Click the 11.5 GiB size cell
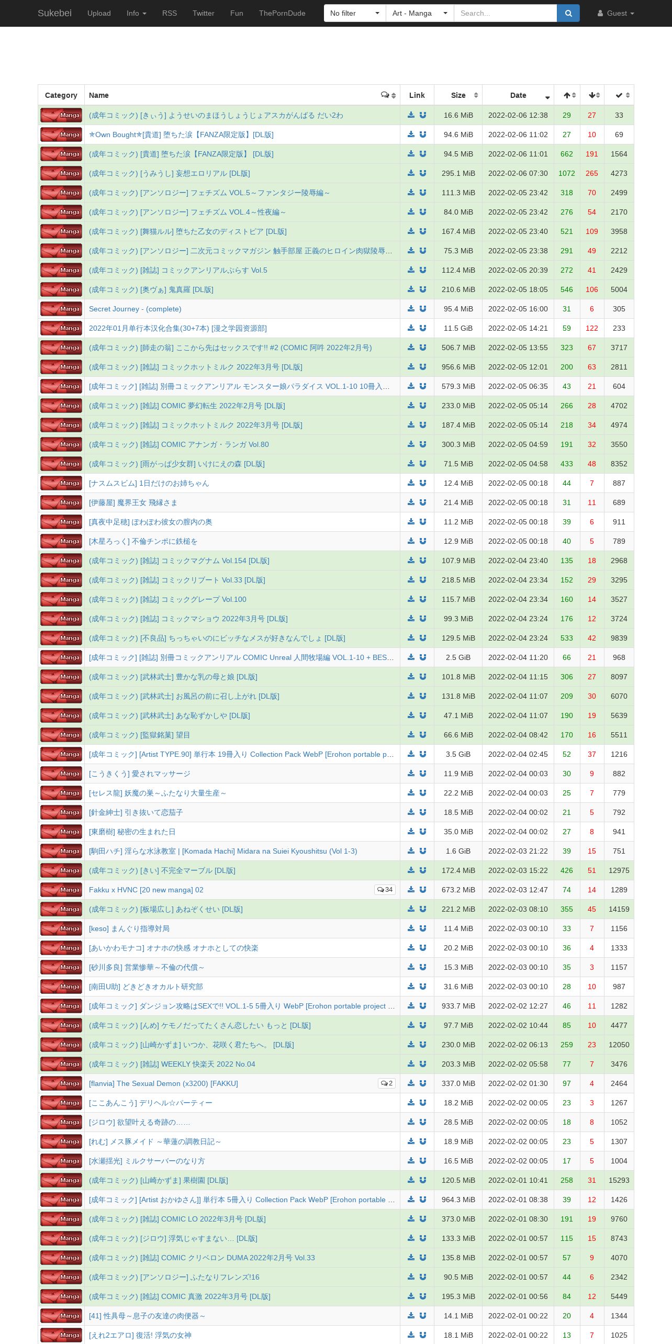 pyautogui.click(x=458, y=328)
